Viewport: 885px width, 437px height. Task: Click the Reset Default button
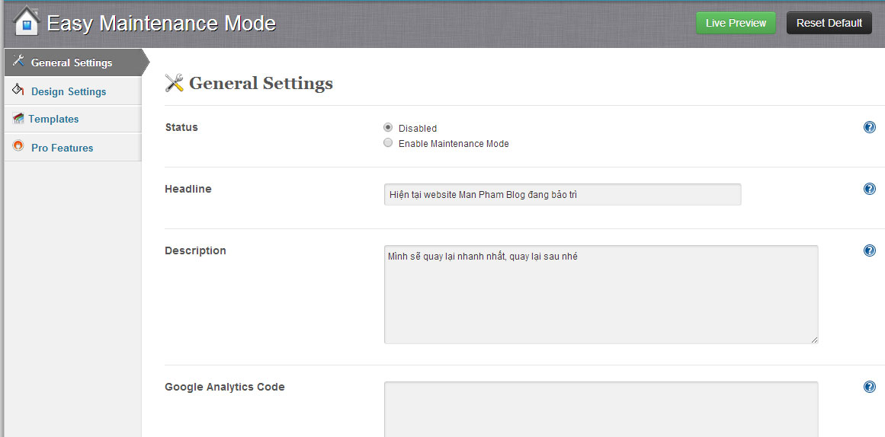click(x=829, y=23)
